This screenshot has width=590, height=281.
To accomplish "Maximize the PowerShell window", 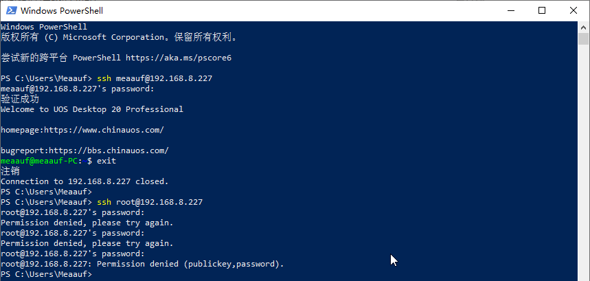I will pyautogui.click(x=542, y=10).
